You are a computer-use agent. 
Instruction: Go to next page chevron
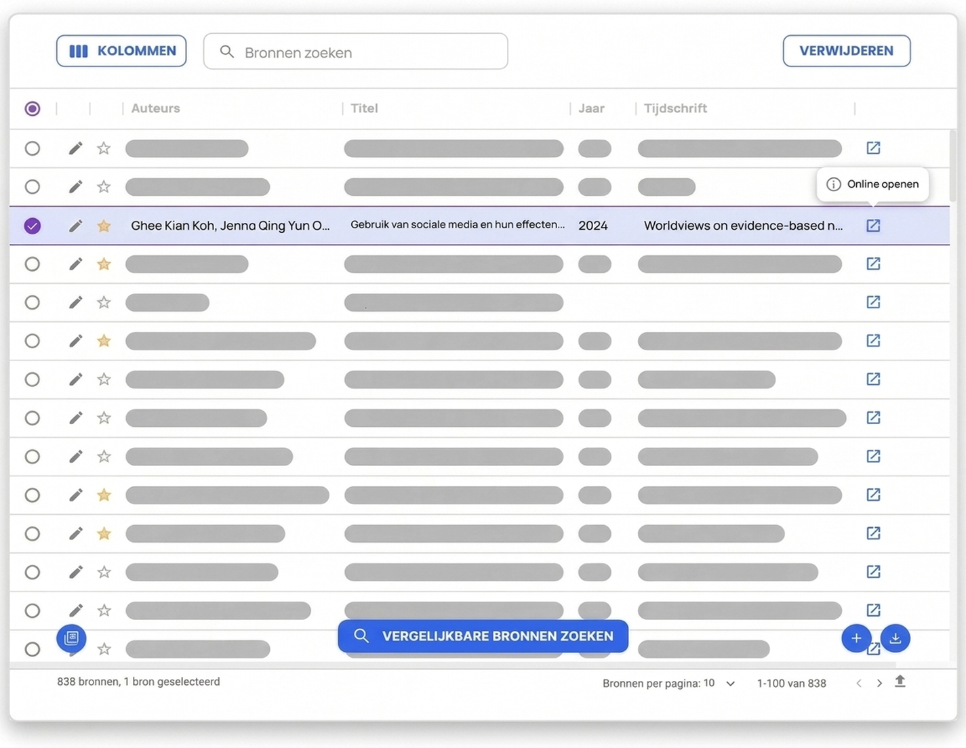pyautogui.click(x=879, y=683)
